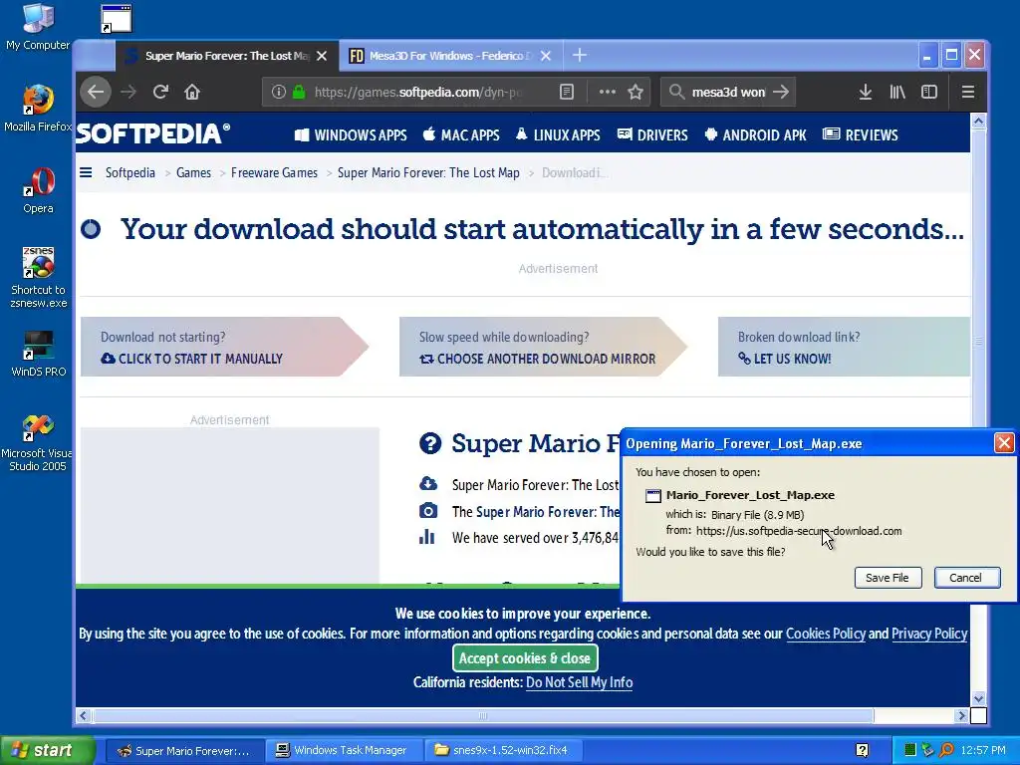The width and height of the screenshot is (1020, 765).
Task: Click the mesa3d search box
Action: click(x=728, y=92)
